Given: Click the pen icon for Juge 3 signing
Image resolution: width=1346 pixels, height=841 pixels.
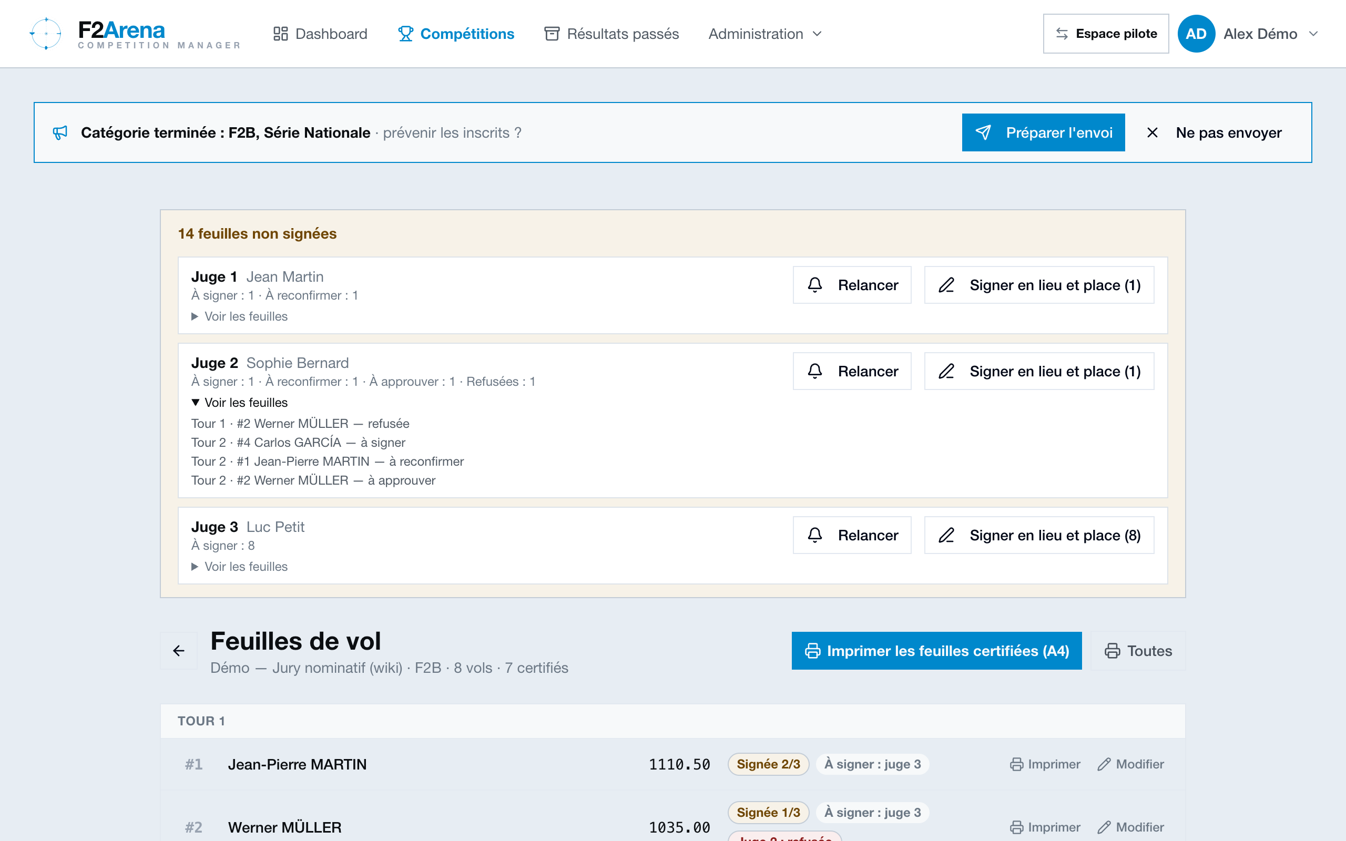Looking at the screenshot, I should click(946, 535).
